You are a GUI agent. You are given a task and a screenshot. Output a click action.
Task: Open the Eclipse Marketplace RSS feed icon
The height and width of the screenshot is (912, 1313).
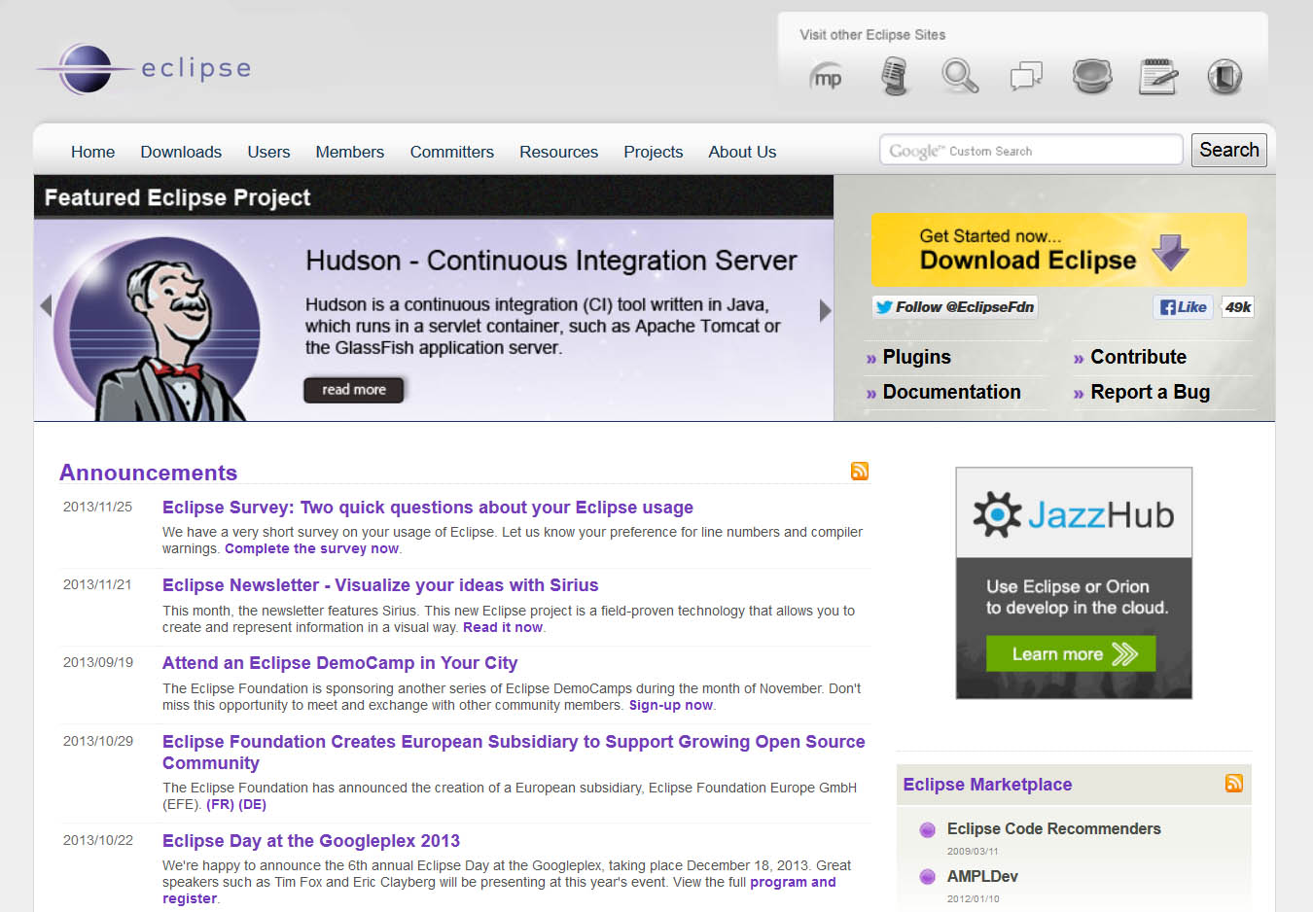1234,783
